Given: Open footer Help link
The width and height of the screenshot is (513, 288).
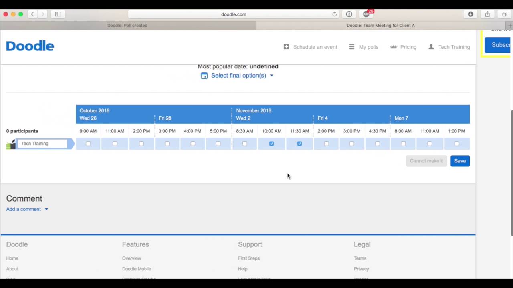Looking at the screenshot, I should (x=243, y=269).
